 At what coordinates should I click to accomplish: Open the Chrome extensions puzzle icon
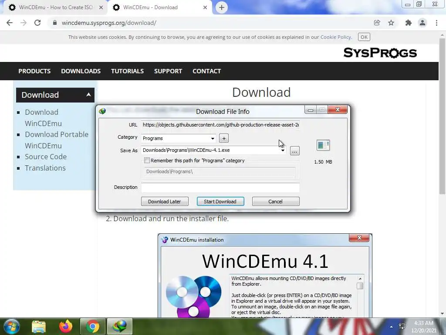[x=409, y=23]
